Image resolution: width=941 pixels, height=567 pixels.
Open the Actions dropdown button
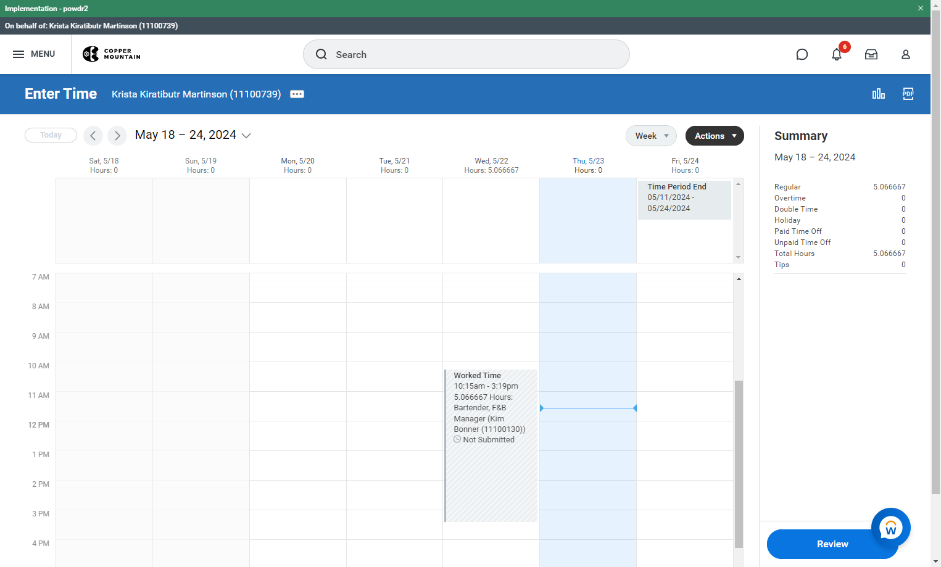[x=715, y=136]
